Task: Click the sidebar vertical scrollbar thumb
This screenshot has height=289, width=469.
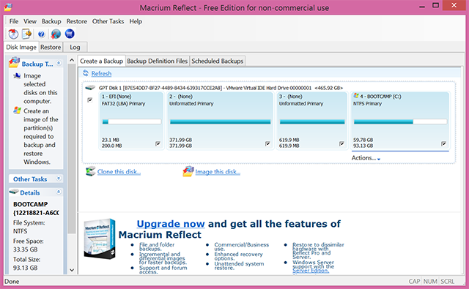Action: (x=72, y=149)
